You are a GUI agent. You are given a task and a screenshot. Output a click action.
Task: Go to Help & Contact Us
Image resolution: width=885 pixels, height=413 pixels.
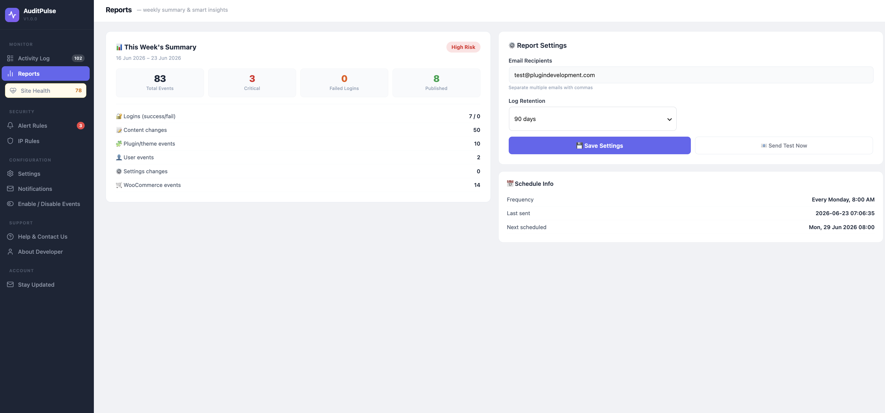coord(46,236)
